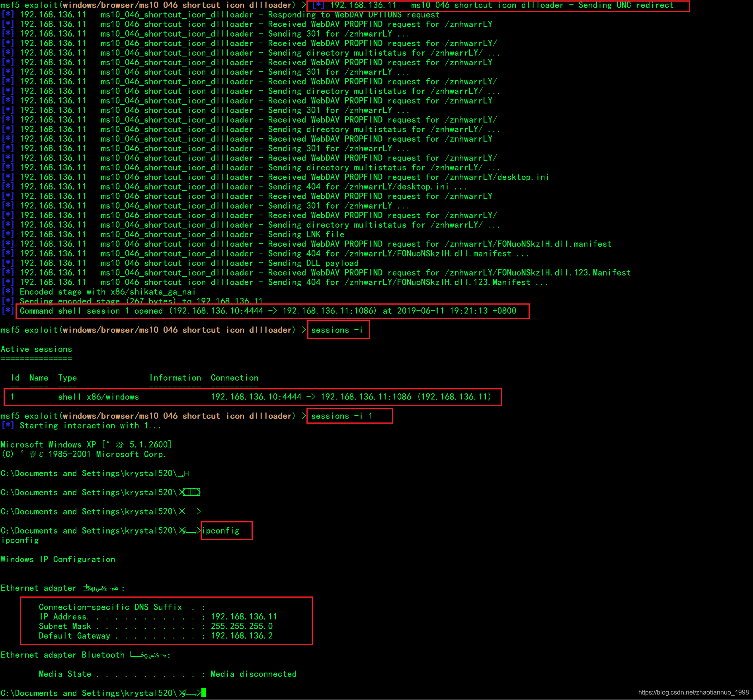Click 'Connection-specific DNS Suffix' line

click(x=122, y=607)
